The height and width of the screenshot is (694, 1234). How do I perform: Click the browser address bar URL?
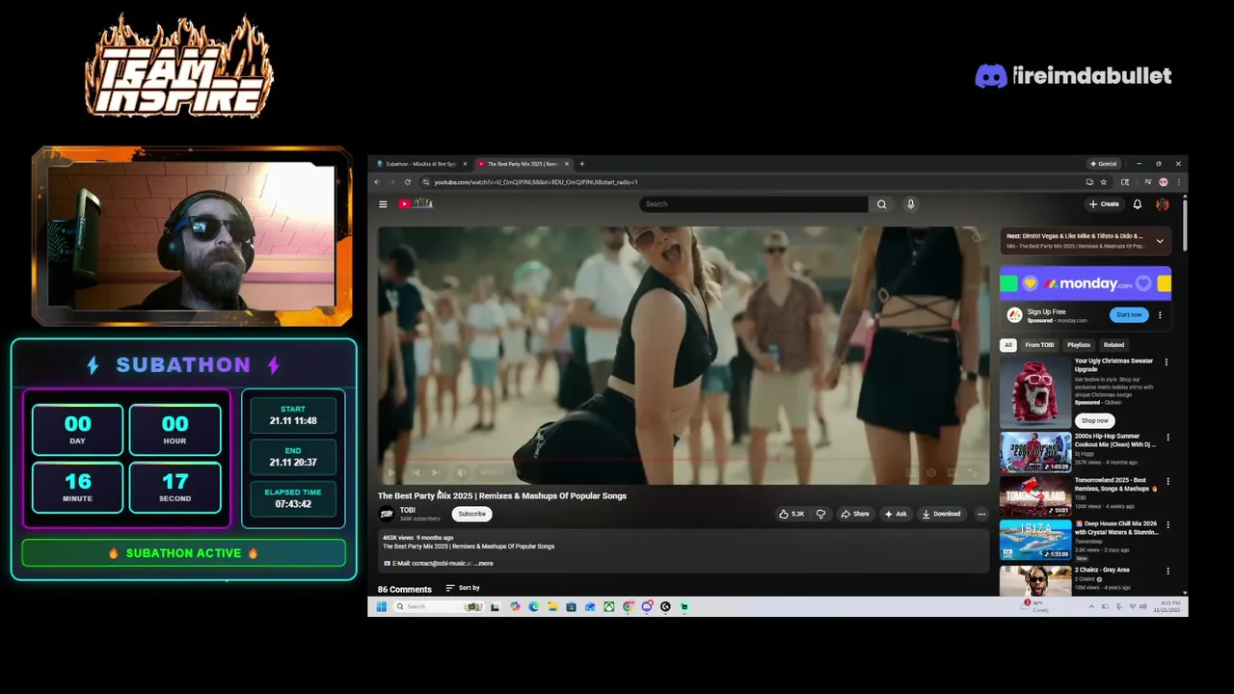click(535, 182)
